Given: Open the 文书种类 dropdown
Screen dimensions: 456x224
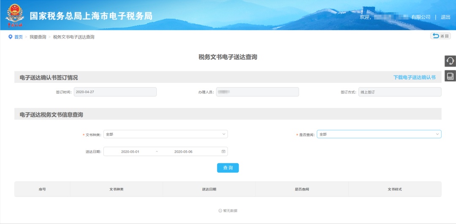Looking at the screenshot, I should 166,134.
